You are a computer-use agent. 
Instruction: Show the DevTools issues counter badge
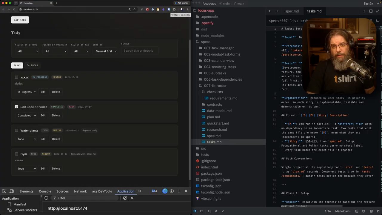click(155, 191)
